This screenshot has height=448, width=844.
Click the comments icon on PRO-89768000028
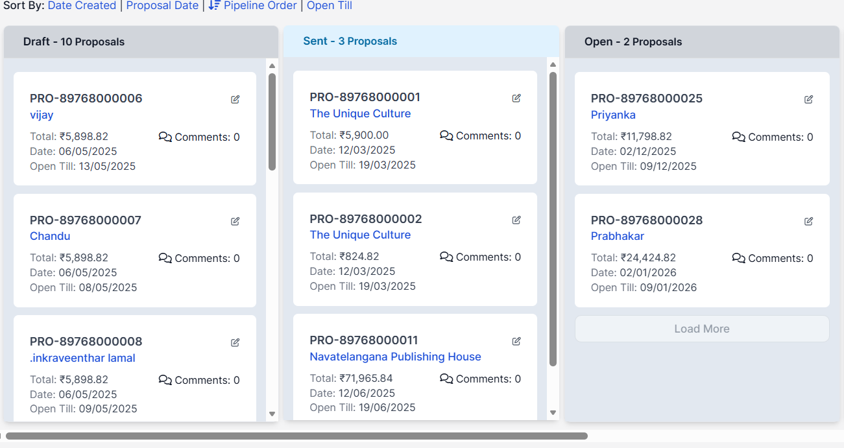pyautogui.click(x=738, y=258)
